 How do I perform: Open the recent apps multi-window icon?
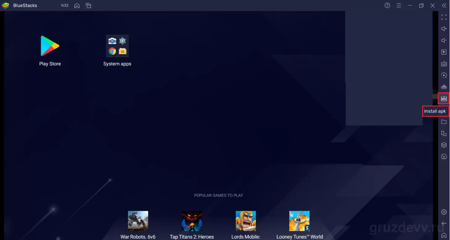click(x=89, y=6)
